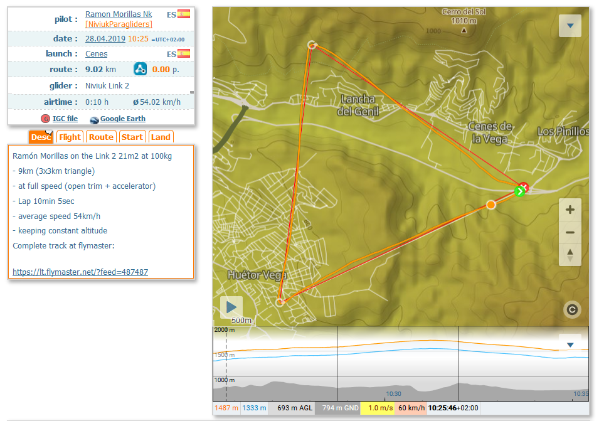Expand the altitude chart options dropdown
Viewport: 599px width, 421px height.
(x=570, y=344)
